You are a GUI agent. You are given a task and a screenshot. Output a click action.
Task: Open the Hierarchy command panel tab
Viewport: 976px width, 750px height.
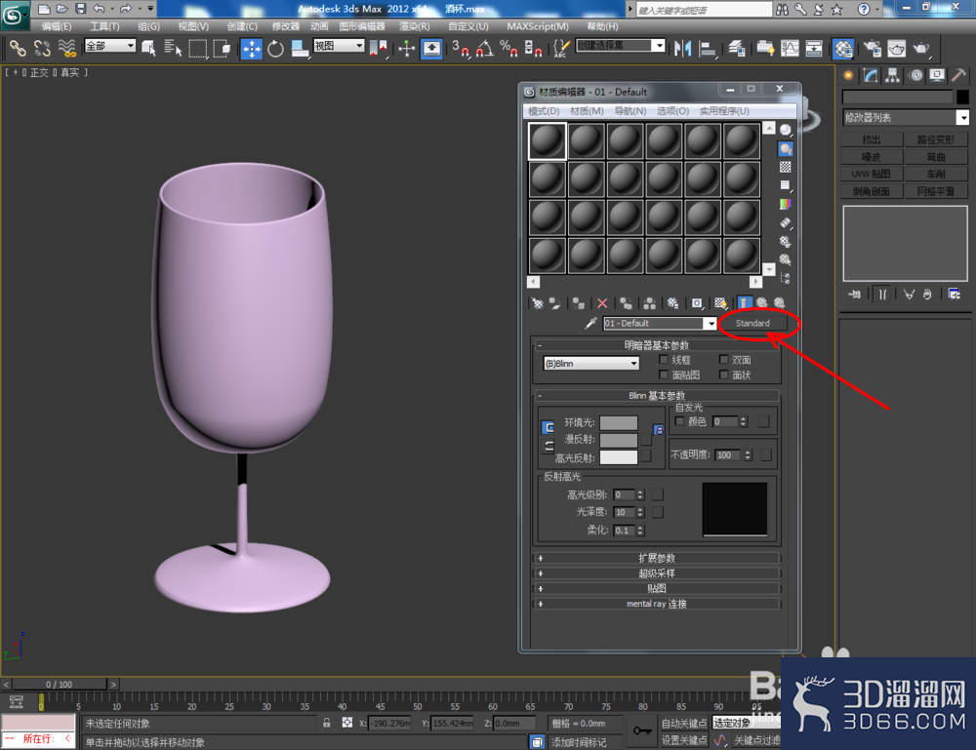[893, 76]
